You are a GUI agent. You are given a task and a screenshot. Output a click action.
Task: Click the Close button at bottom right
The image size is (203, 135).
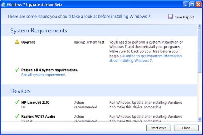[x=186, y=128]
